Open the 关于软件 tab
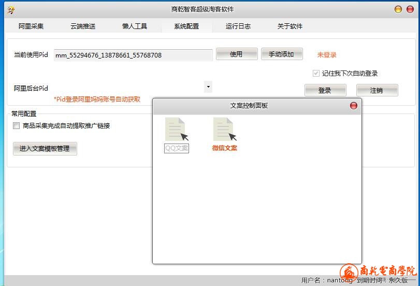The height and width of the screenshot is (286, 420). (x=290, y=26)
